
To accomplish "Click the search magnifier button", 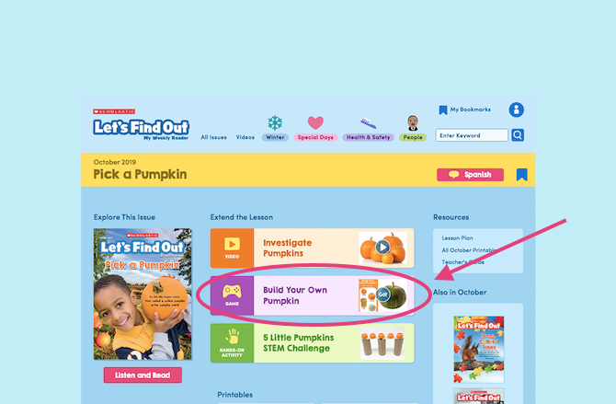I will click(518, 135).
